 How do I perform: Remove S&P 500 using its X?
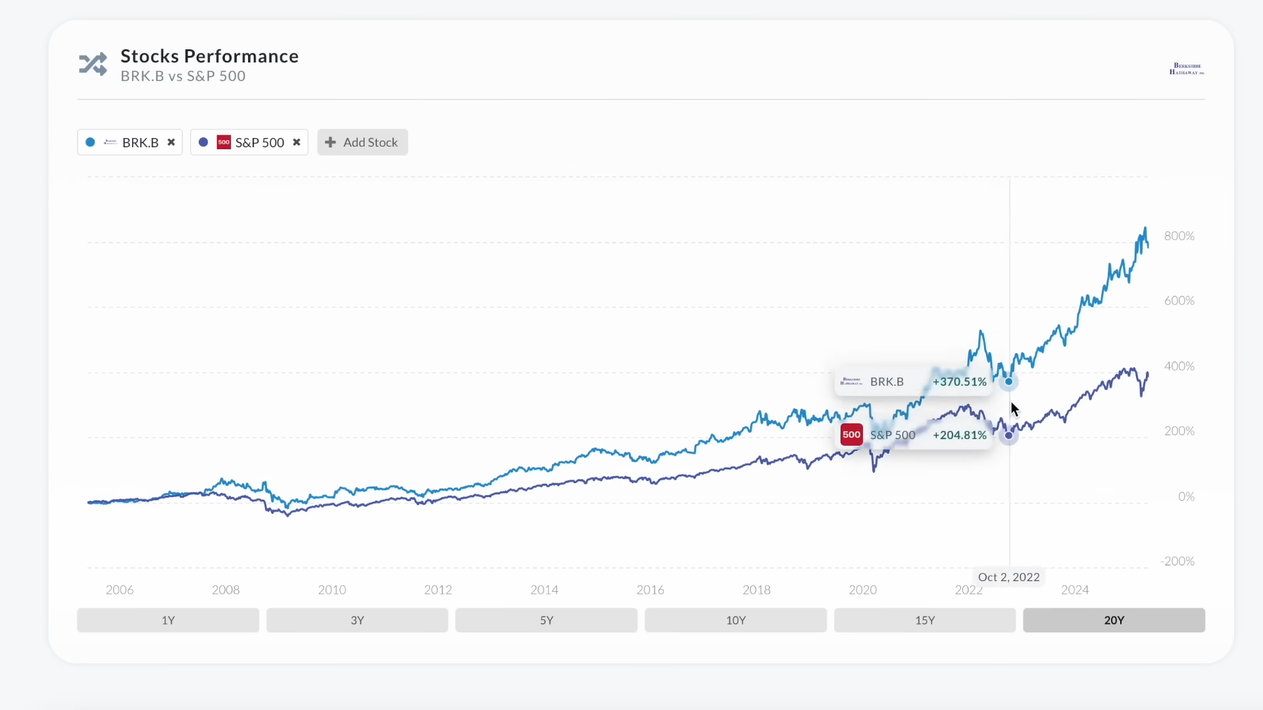click(x=297, y=142)
